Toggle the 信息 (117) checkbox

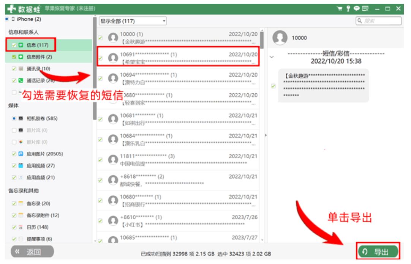[x=14, y=45]
